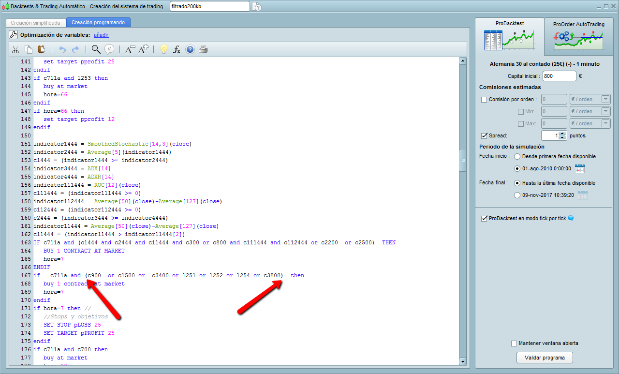The width and height of the screenshot is (619, 374).
Task: Select Desde primera fecha disponible
Action: pyautogui.click(x=517, y=157)
